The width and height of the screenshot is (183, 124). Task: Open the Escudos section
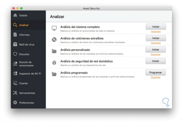28,54
